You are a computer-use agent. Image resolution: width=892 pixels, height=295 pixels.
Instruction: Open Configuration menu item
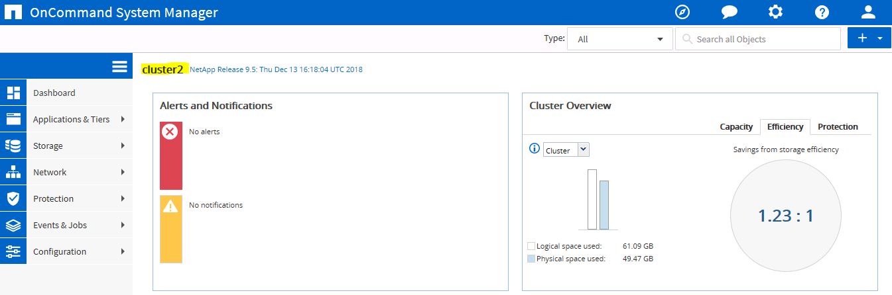(x=66, y=251)
